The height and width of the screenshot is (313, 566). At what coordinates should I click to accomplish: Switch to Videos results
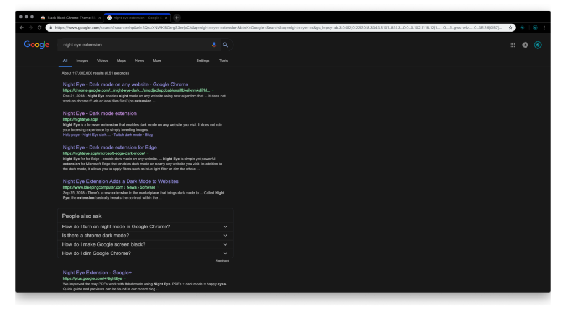102,61
